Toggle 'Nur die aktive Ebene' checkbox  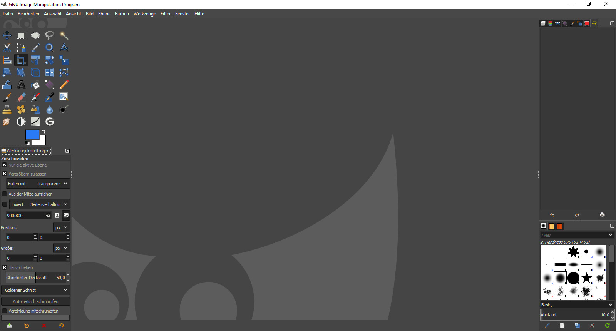5,165
